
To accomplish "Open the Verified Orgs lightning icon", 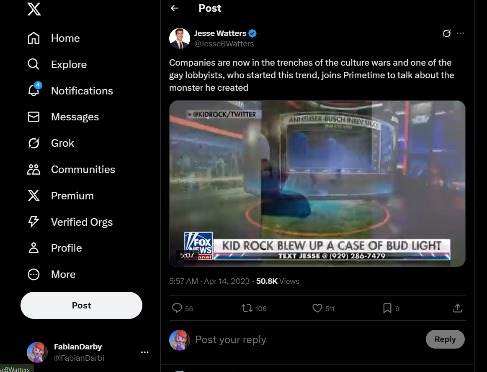I will 33,222.
